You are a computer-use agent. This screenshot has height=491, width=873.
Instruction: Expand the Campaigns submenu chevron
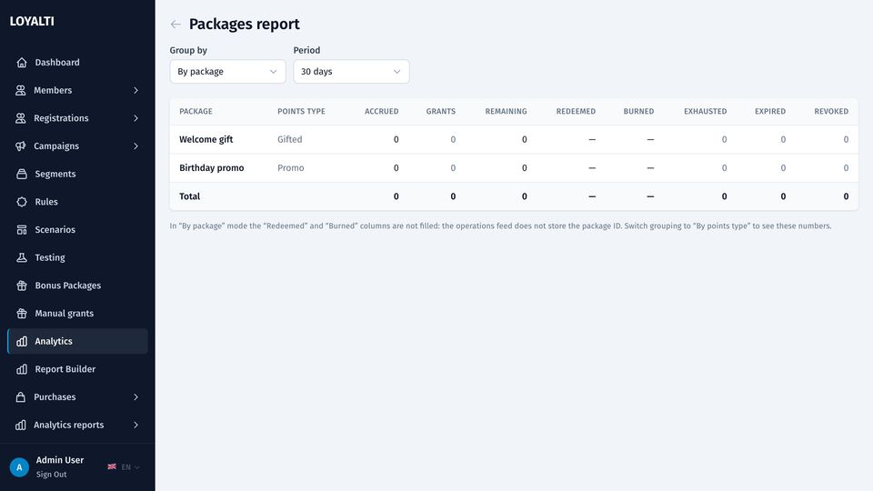point(135,145)
